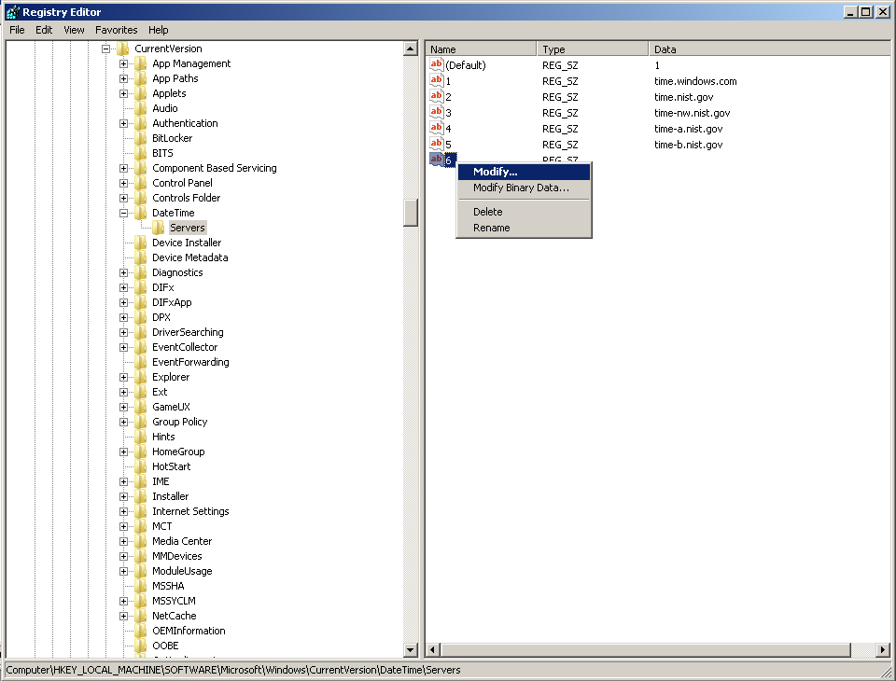Click the DateTime folder icon
This screenshot has height=681, width=896.
click(x=141, y=213)
